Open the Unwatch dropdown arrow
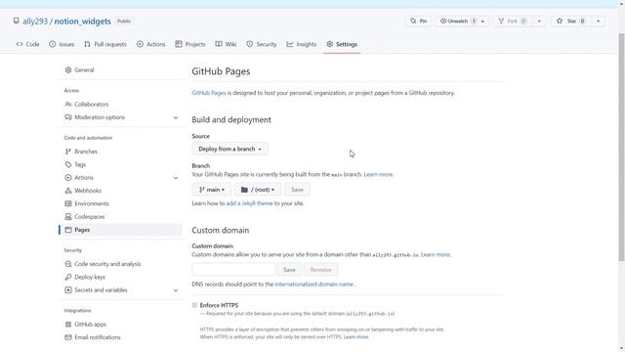 482,22
